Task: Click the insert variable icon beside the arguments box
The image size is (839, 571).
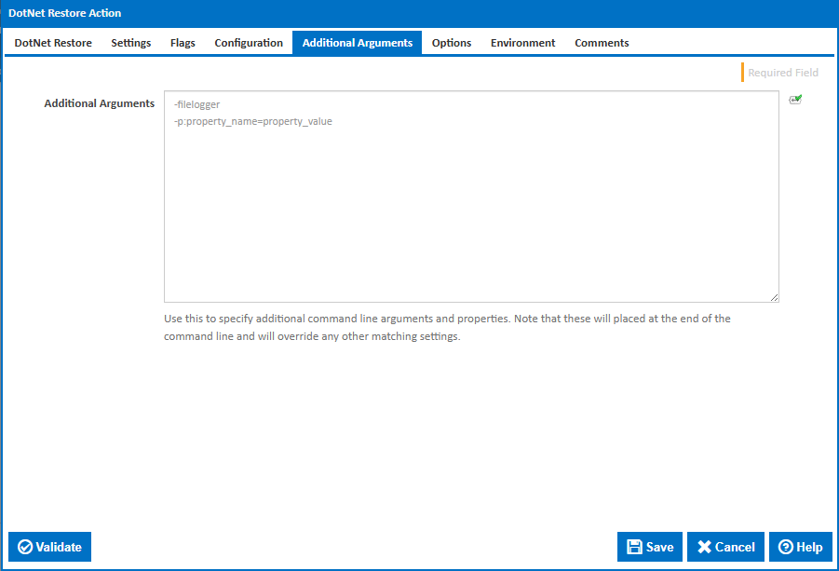Action: pos(795,99)
